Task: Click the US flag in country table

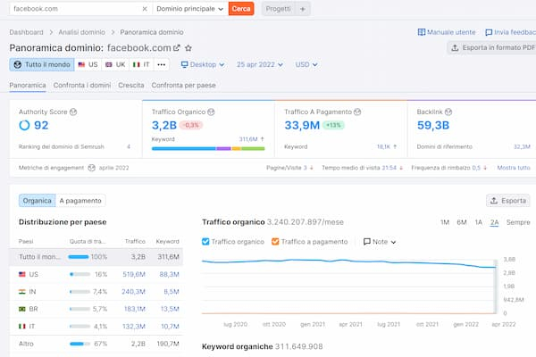Action: pyautogui.click(x=22, y=274)
